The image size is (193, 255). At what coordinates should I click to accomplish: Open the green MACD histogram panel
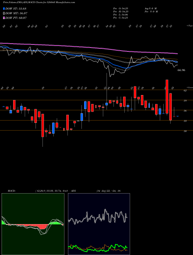33,224
